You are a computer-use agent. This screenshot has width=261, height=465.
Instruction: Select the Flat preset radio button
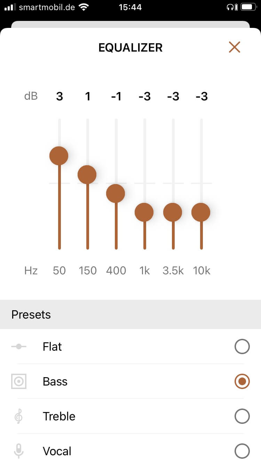coord(242,346)
